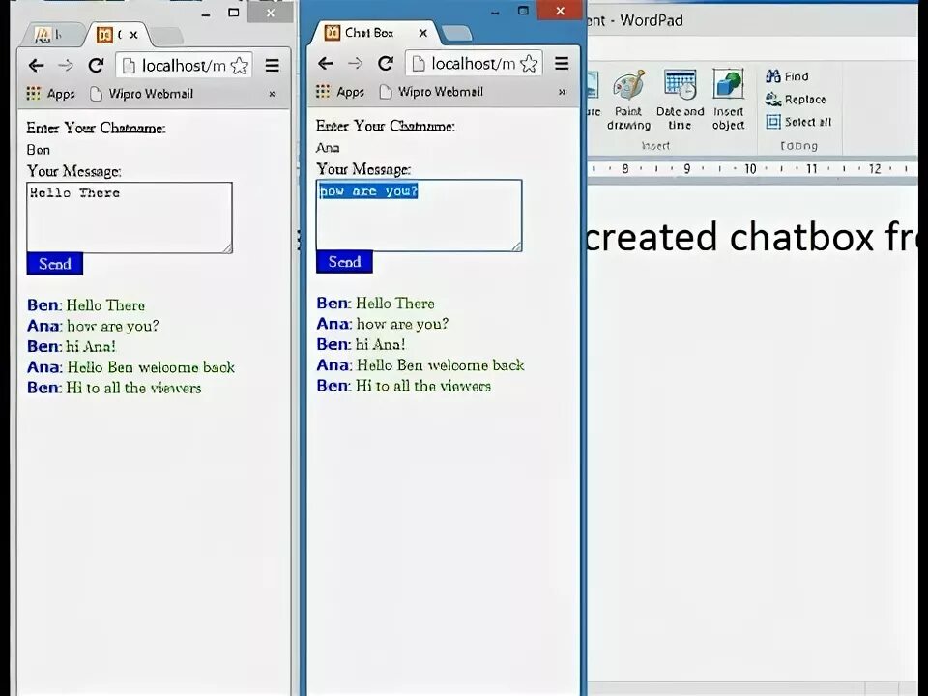The image size is (928, 696).
Task: Click forward arrow in the left Ben browser window
Action: (x=66, y=66)
